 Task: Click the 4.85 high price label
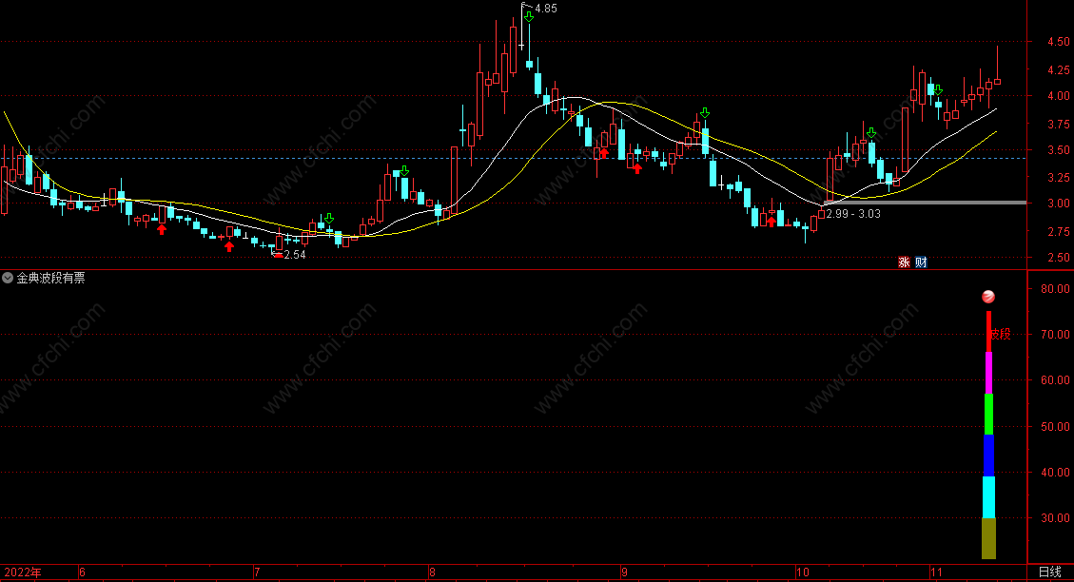(x=546, y=9)
